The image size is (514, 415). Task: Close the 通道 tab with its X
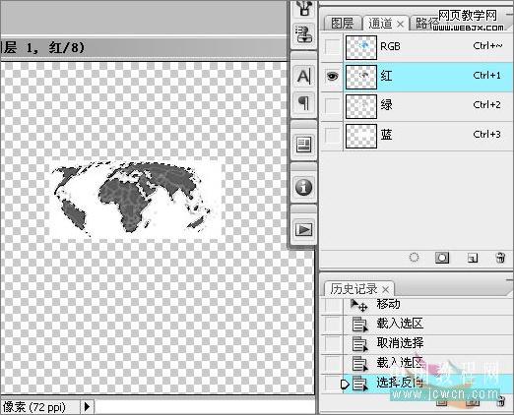[400, 24]
